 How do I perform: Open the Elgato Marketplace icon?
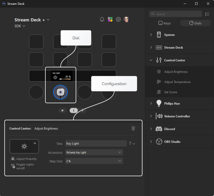pyautogui.click(x=110, y=19)
